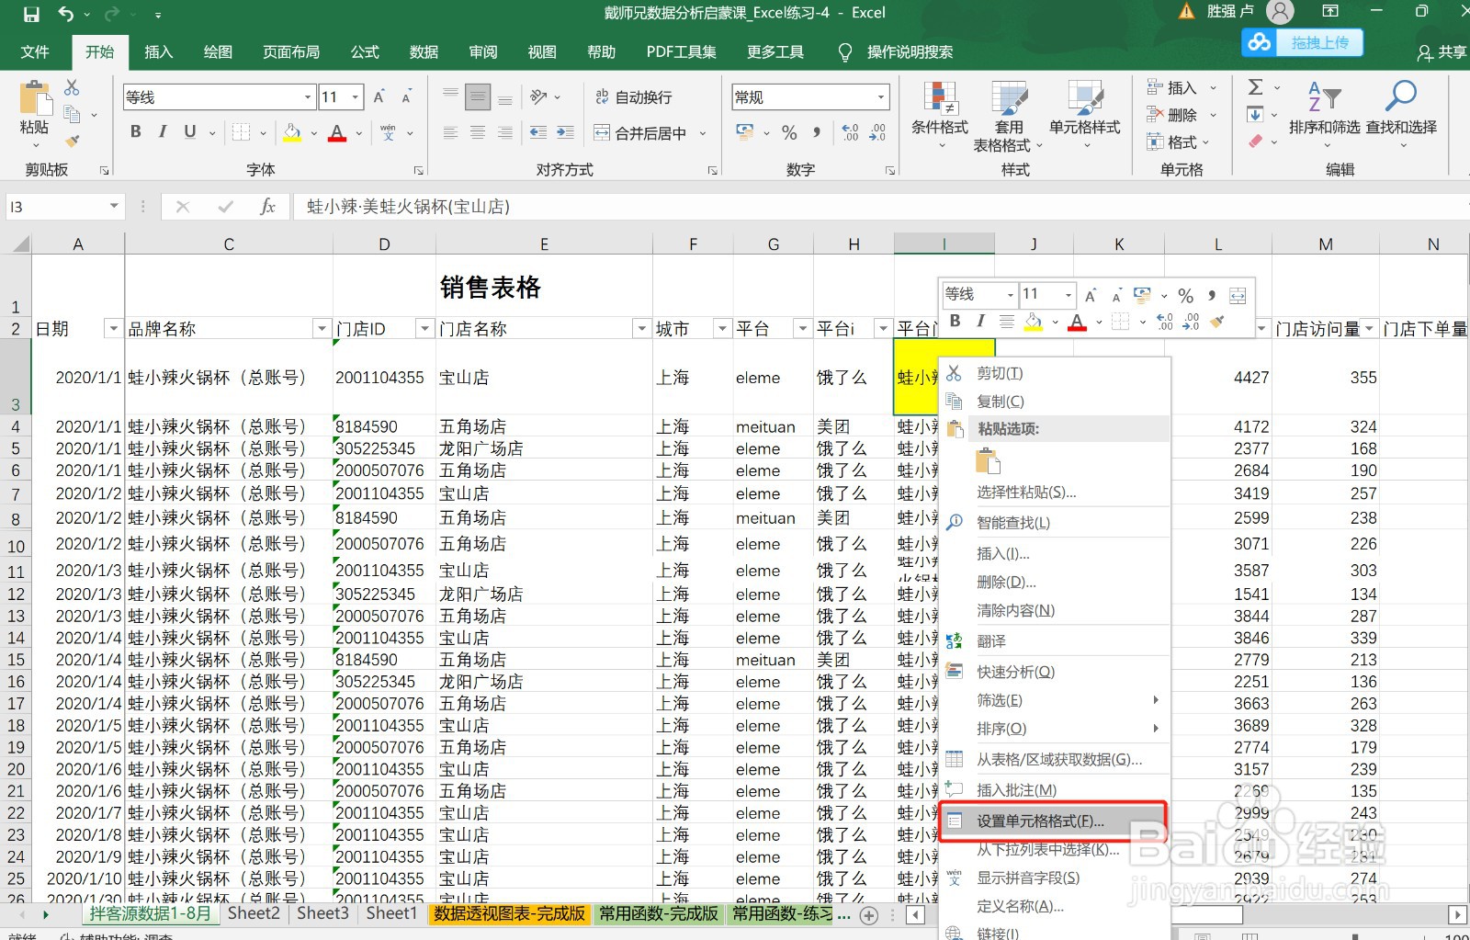Toggle Italic on the mini toolbar
This screenshot has height=940, width=1470.
pyautogui.click(x=980, y=321)
